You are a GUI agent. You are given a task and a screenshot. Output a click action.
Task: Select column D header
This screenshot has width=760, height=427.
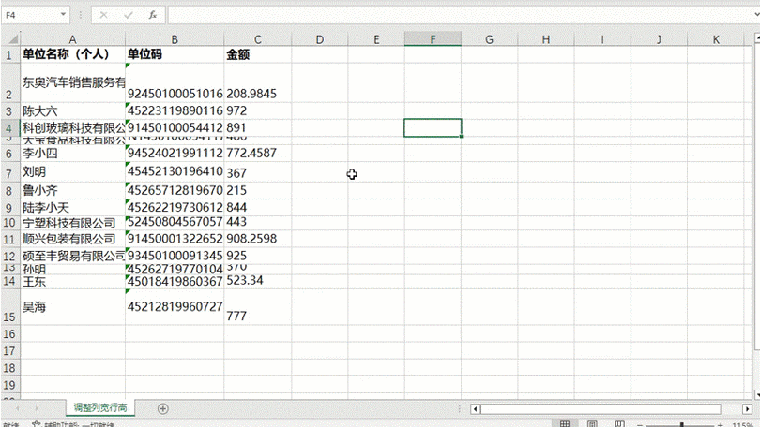tap(319, 39)
